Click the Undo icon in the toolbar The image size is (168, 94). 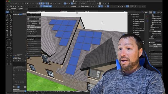10,3
